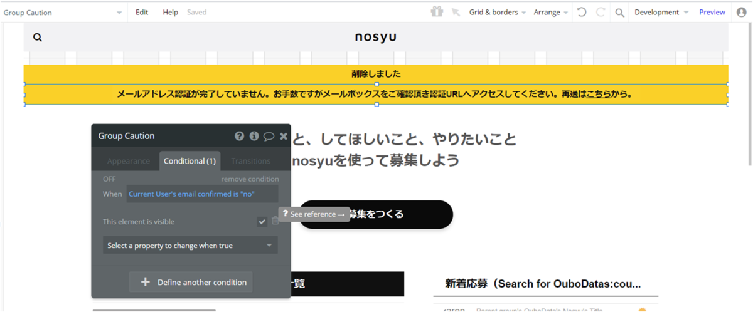Image resolution: width=753 pixels, height=312 pixels.
Task: Expand the Arrange dropdown
Action: [550, 12]
